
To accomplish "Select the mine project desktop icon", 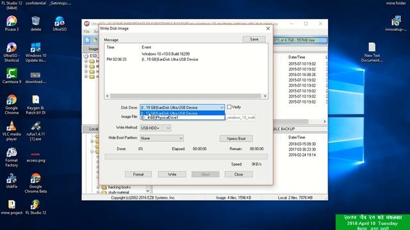I will (12, 208).
